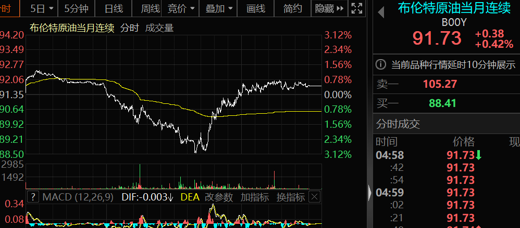
Task: Click 加指标 to add an indicator
Action: 255,197
